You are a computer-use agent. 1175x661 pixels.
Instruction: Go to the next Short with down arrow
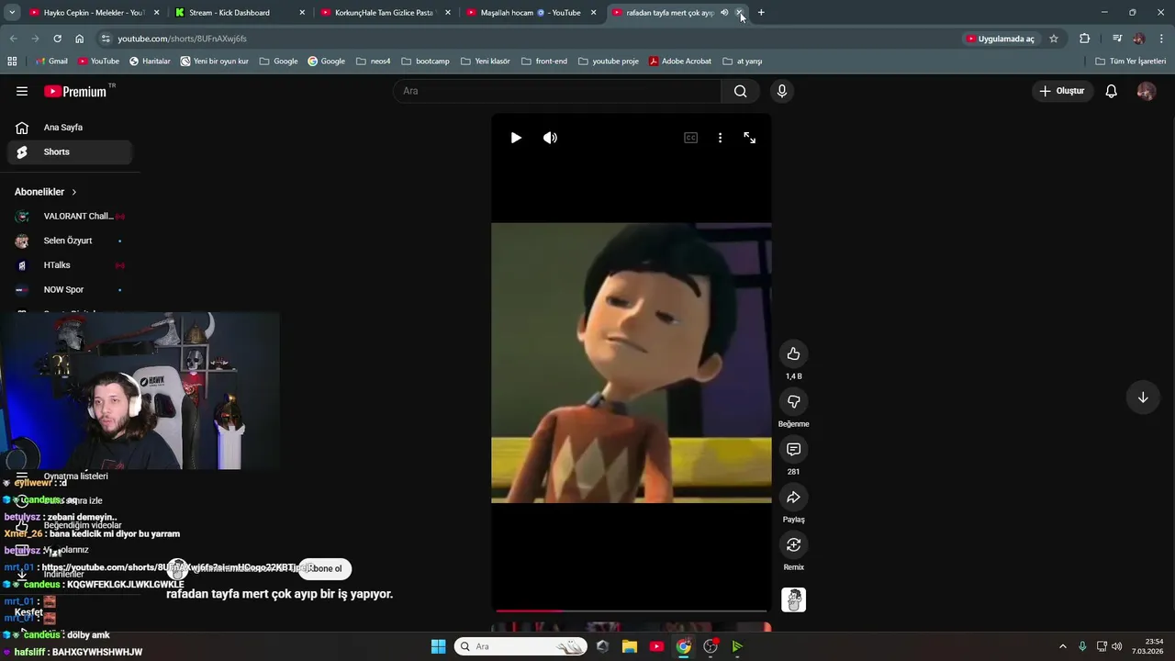pyautogui.click(x=1143, y=398)
